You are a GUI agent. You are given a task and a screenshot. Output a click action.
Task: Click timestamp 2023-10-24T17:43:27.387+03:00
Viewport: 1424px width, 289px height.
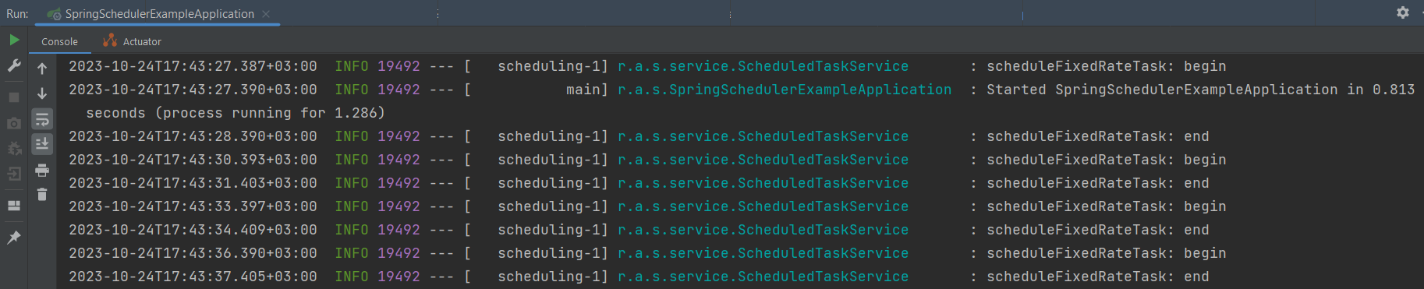(x=193, y=66)
